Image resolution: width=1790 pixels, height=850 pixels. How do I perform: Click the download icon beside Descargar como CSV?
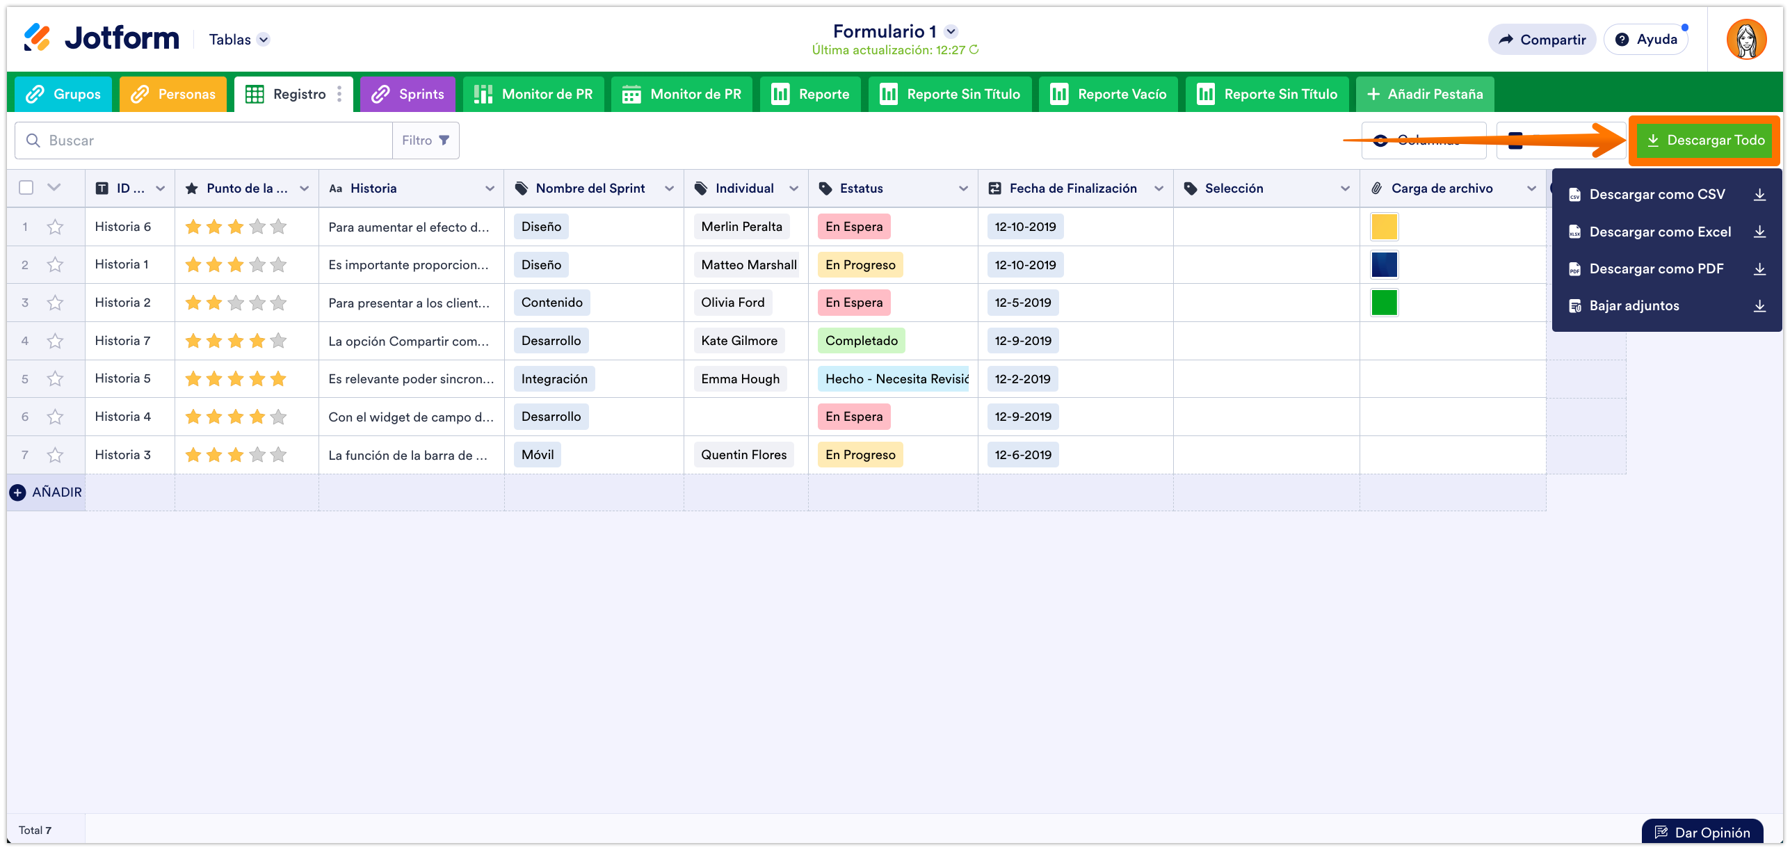(1759, 195)
